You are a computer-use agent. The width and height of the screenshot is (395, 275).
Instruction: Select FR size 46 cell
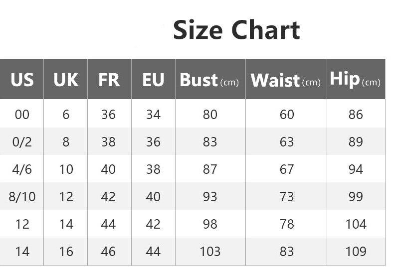click(x=109, y=251)
